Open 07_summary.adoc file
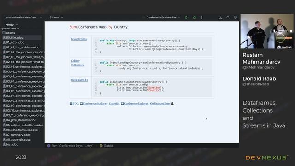Image resolution: width=295 pixels, height=166 pixels. pos(17,135)
